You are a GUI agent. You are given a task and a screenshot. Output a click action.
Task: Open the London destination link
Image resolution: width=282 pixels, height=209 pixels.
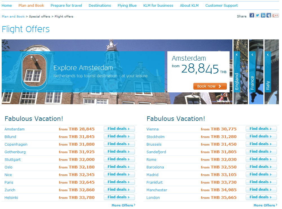[153, 197]
